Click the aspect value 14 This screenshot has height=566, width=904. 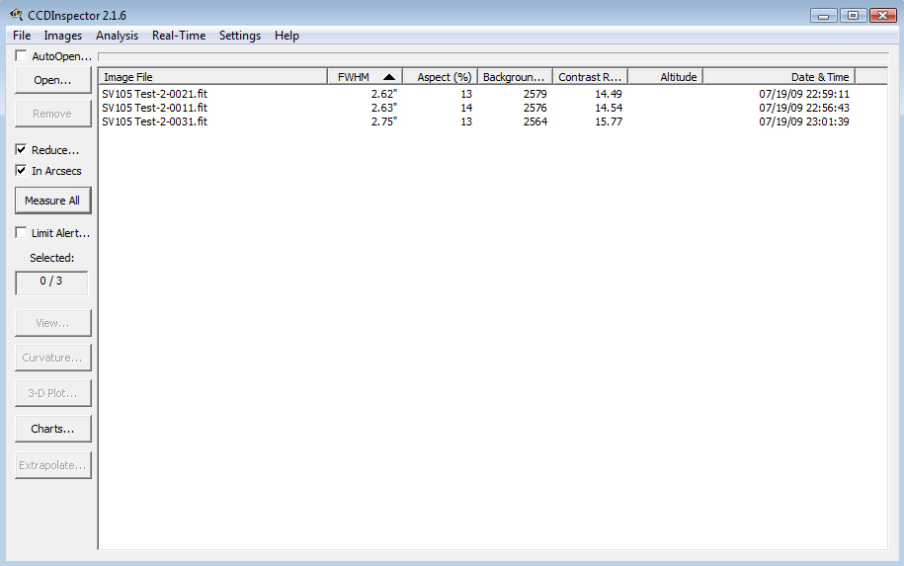[466, 108]
